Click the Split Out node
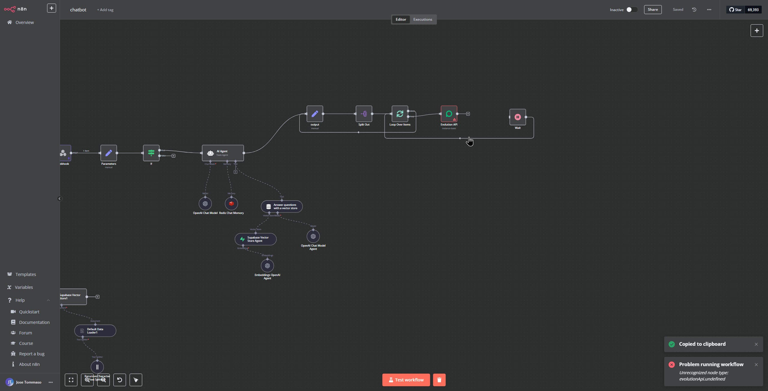 [x=364, y=114]
